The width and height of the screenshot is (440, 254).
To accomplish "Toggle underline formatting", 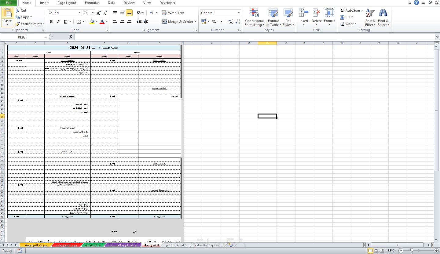I will pyautogui.click(x=65, y=22).
